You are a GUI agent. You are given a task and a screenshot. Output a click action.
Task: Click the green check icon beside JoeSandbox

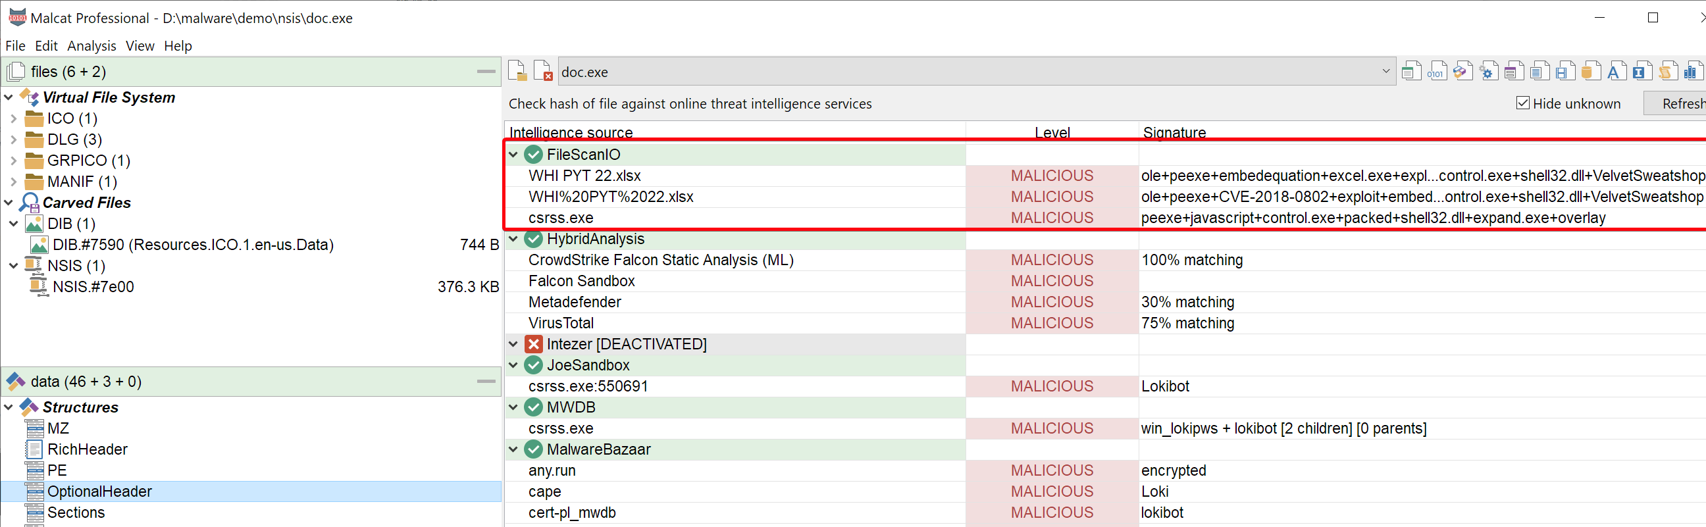533,365
